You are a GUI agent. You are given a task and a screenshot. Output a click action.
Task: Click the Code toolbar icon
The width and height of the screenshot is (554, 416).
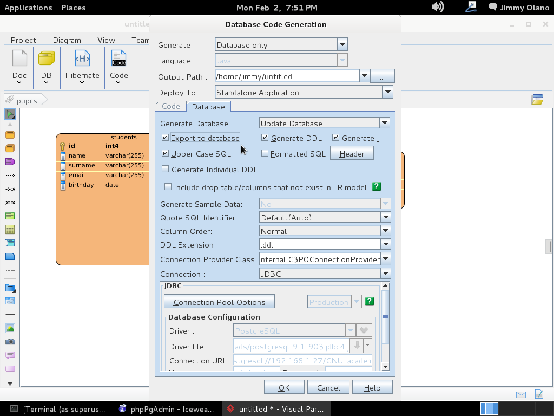tap(118, 59)
